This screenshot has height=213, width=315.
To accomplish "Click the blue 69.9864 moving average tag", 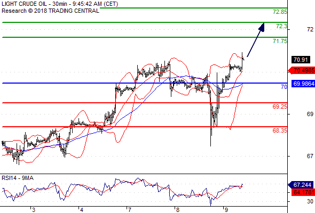I will tap(303, 84).
